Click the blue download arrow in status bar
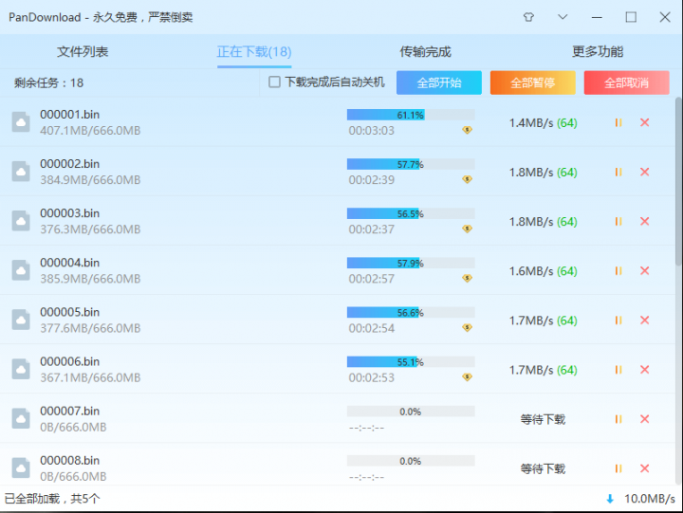 pos(610,499)
